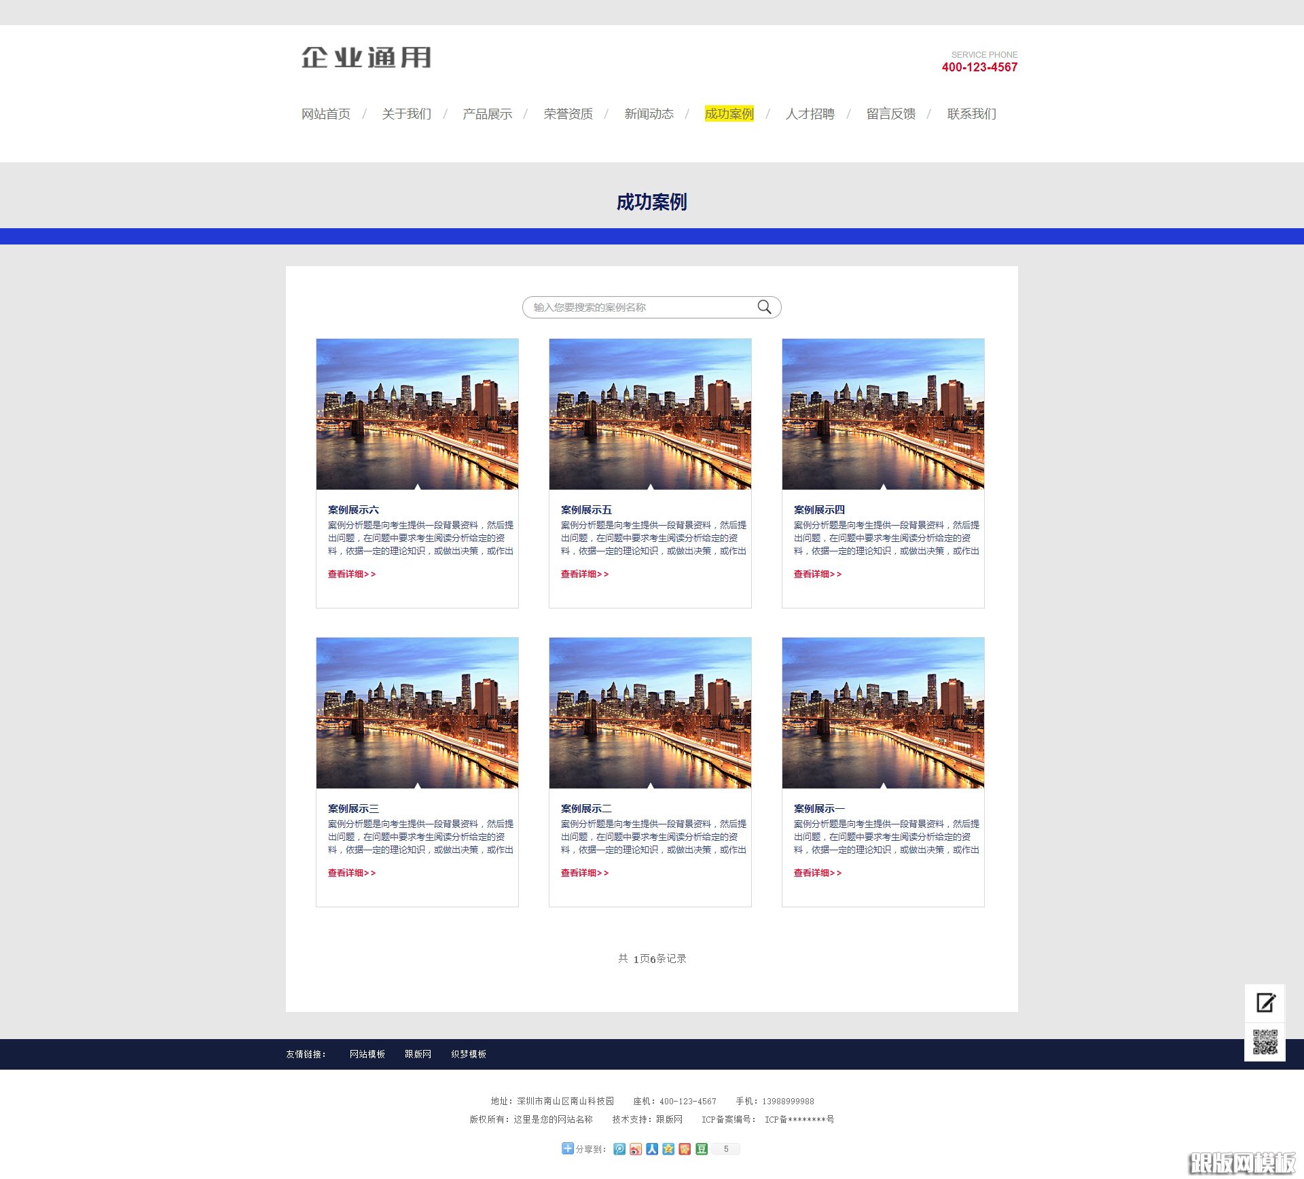
Task: Open 荣誉资质 navigation item
Action: pos(568,113)
